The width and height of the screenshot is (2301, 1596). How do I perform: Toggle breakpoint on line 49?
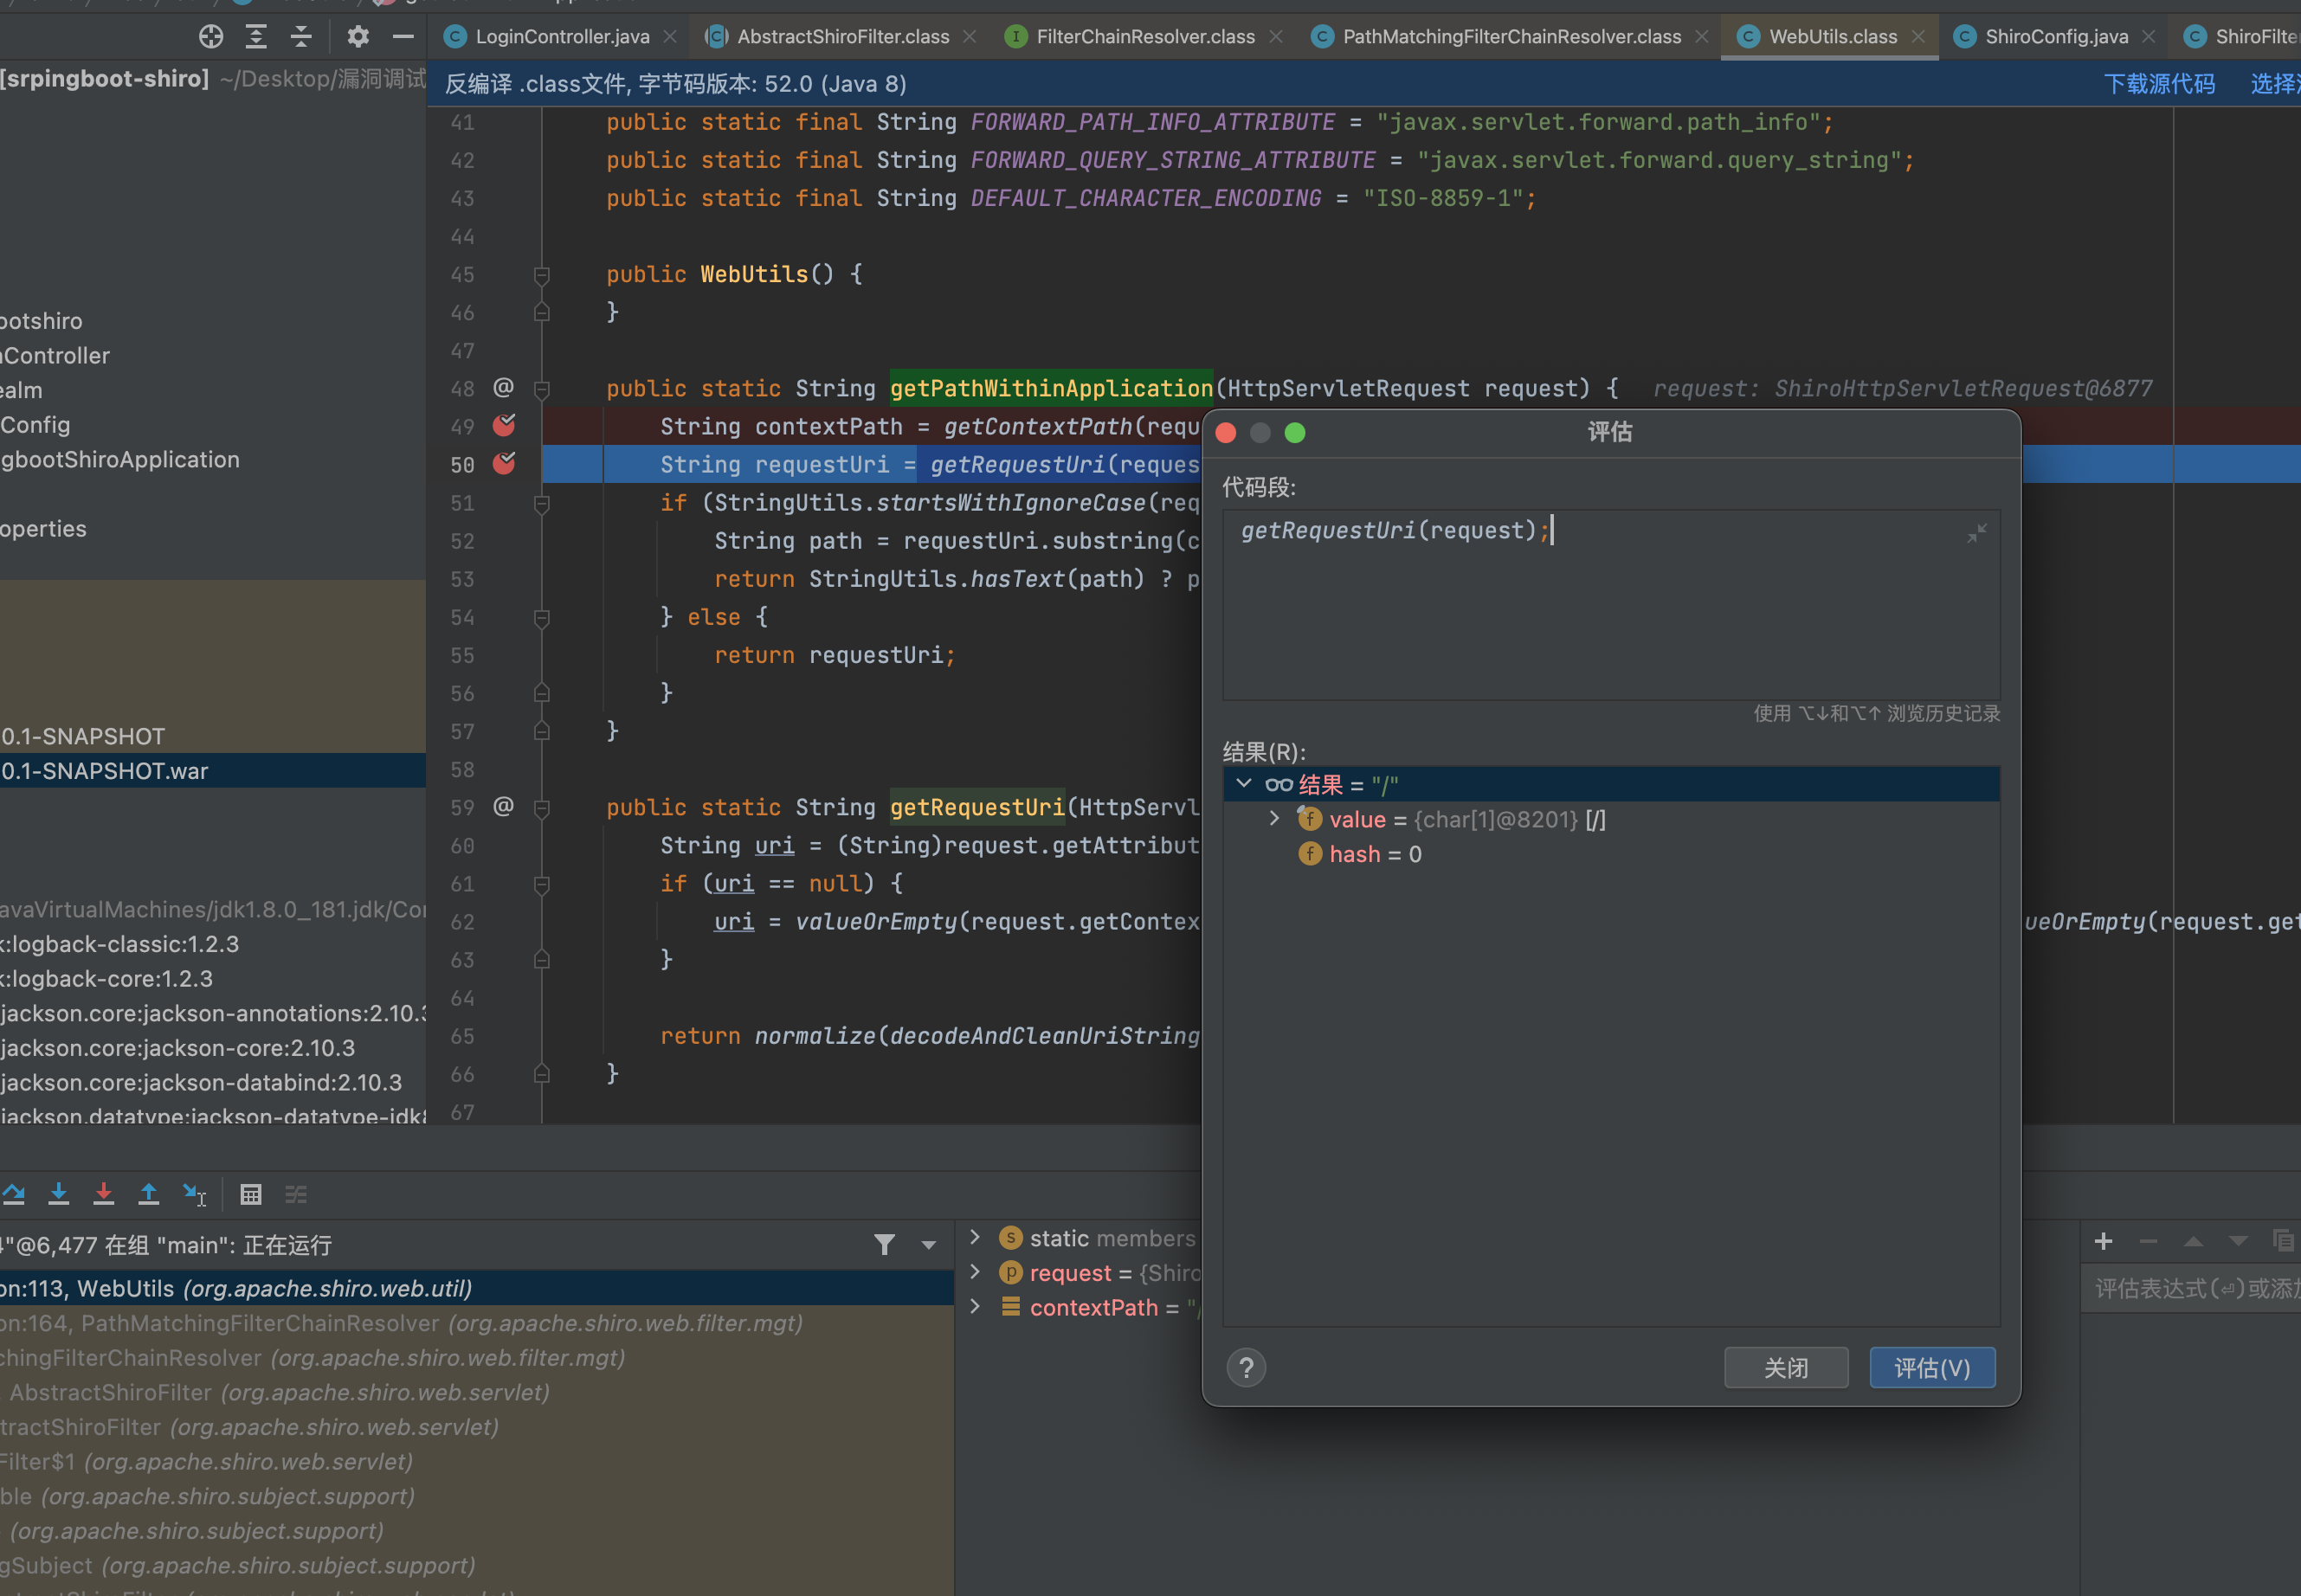point(504,426)
